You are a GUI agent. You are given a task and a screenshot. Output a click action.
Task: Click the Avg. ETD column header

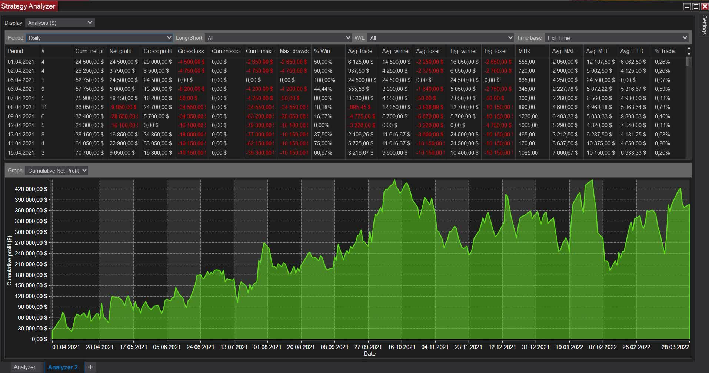coord(635,51)
